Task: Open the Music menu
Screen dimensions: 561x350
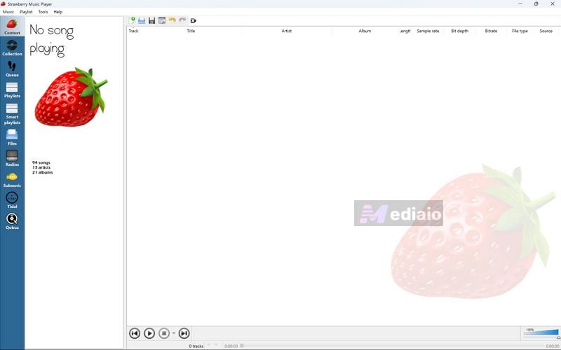Action: [8, 12]
